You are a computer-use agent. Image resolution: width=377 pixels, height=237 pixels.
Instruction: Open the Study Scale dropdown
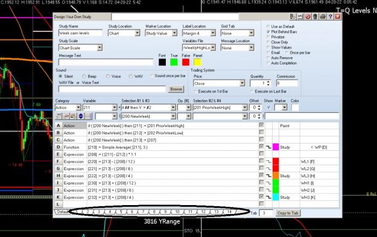coord(100,48)
